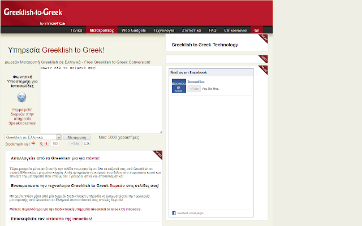Click the innoetics website link in heading
Viewport: 362px width, 226px height.
tap(68, 219)
